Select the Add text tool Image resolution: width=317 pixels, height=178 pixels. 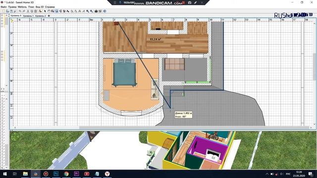point(68,11)
